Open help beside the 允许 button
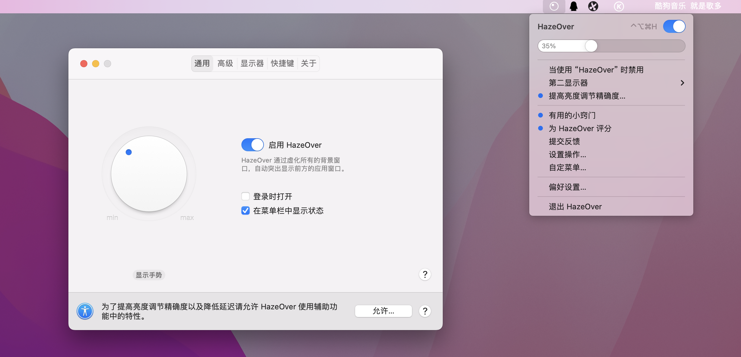 pyautogui.click(x=425, y=311)
